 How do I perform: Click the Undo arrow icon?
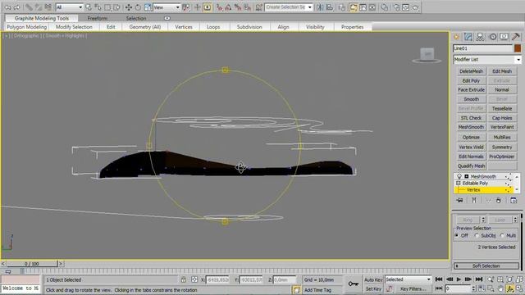pos(7,7)
